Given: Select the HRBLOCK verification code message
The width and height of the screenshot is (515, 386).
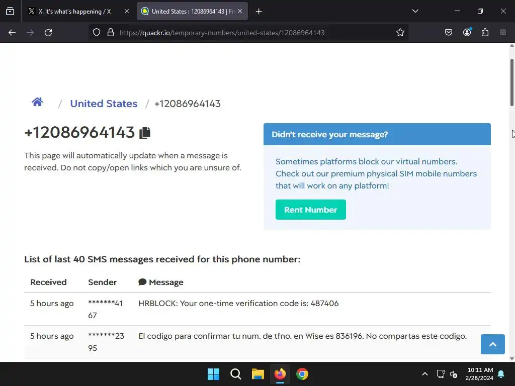Looking at the screenshot, I should tap(238, 303).
